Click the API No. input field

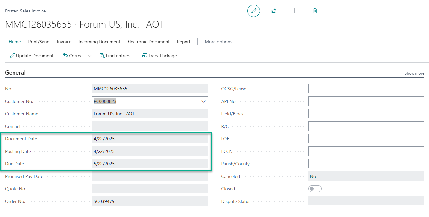click(x=366, y=101)
